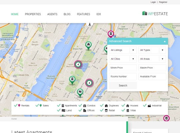Screen dimensions: 180x133
Task: Open the All Types dropdown
Action: [152, 50]
